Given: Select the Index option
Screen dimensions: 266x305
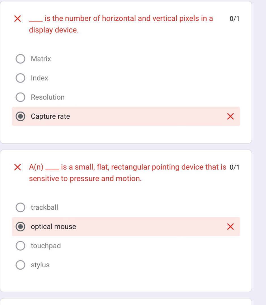Looking at the screenshot, I should [x=20, y=78].
